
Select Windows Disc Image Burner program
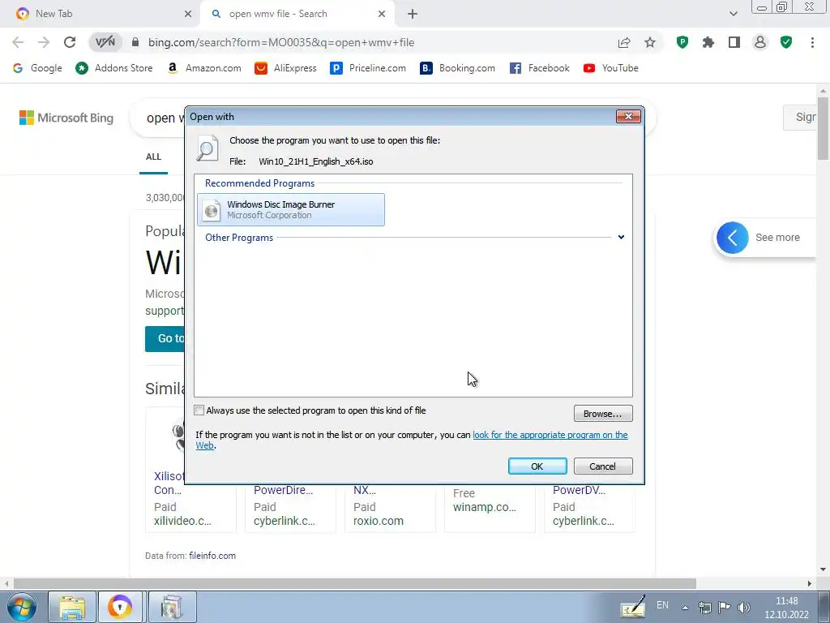(x=291, y=210)
